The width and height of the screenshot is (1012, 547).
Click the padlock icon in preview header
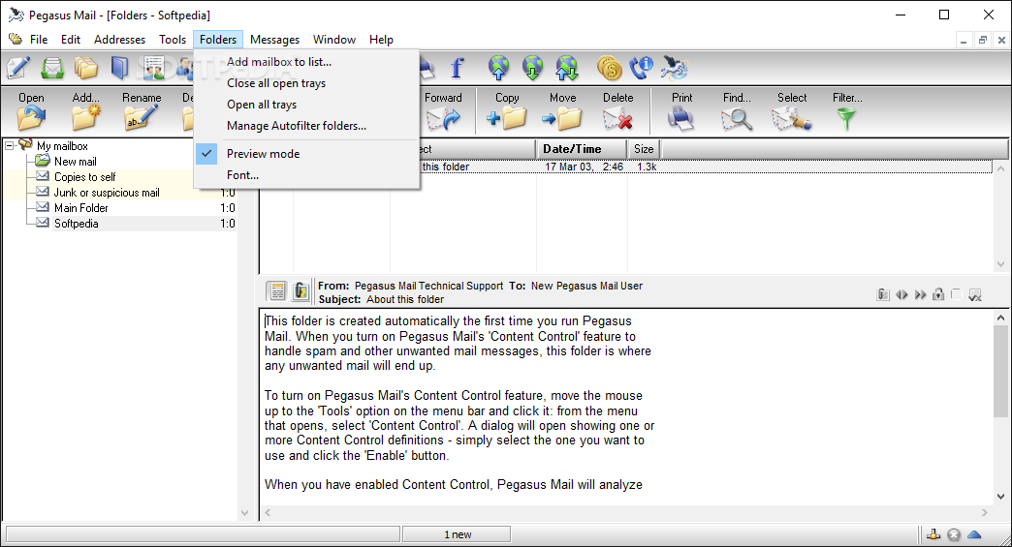[x=938, y=294]
